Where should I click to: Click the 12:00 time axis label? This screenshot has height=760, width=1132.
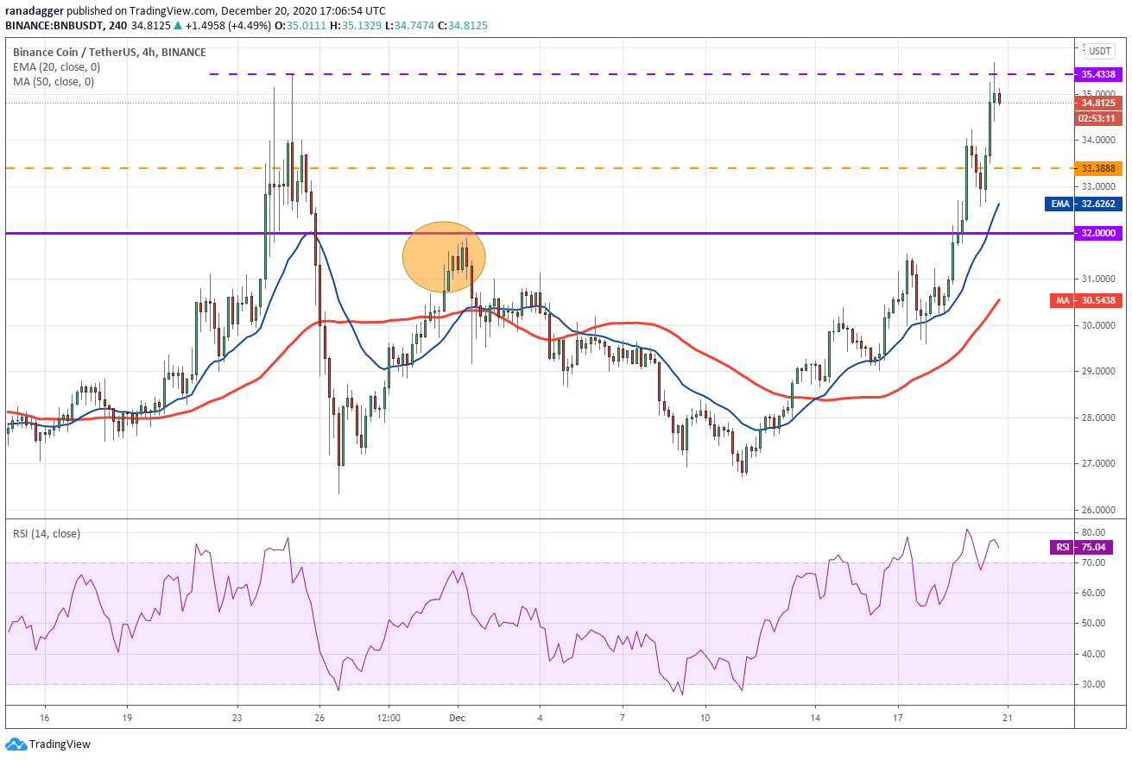pyautogui.click(x=389, y=718)
